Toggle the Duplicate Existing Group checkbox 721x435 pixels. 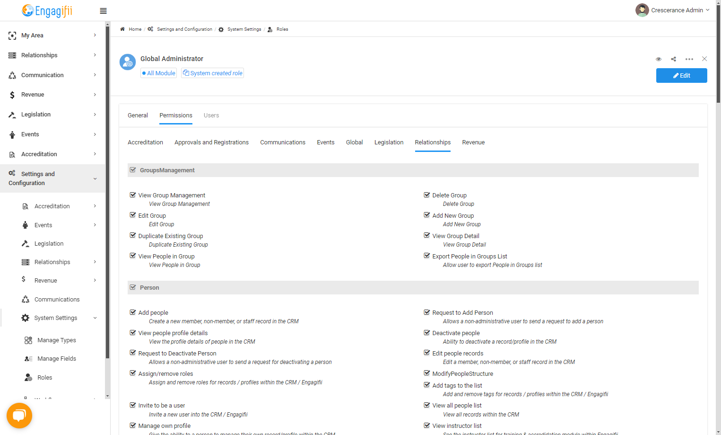tap(133, 235)
